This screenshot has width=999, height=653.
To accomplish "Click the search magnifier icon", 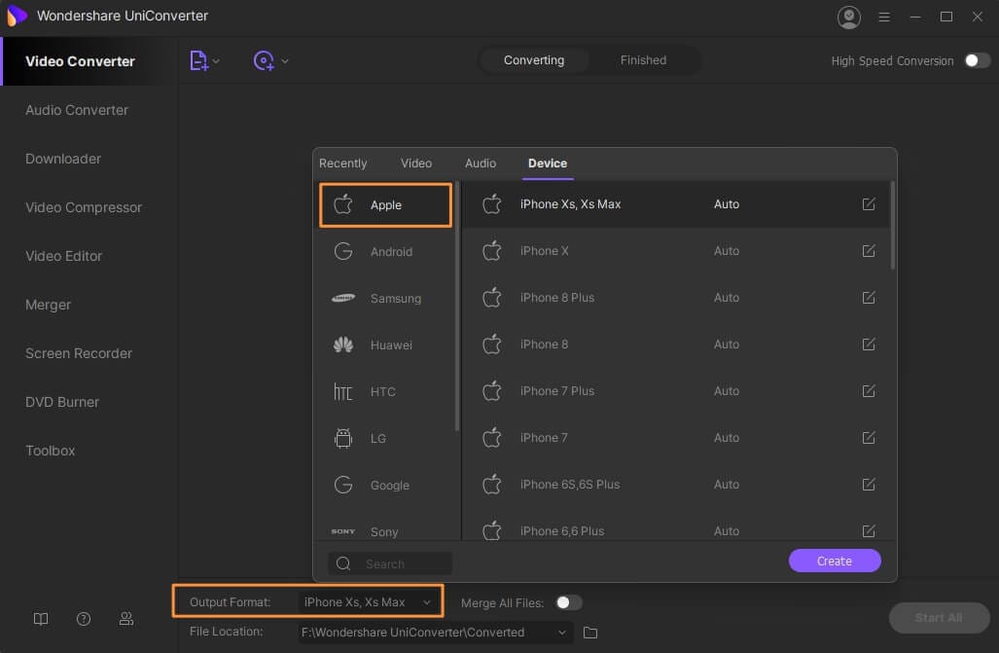I will pyautogui.click(x=343, y=563).
